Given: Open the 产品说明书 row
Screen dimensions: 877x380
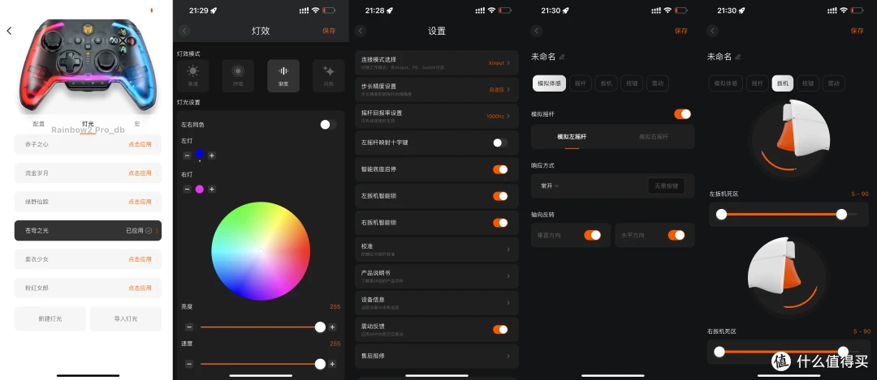Looking at the screenshot, I should coord(437,275).
